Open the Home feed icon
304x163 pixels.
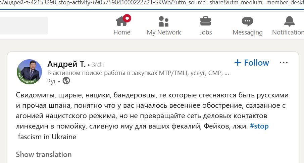[x=121, y=21]
